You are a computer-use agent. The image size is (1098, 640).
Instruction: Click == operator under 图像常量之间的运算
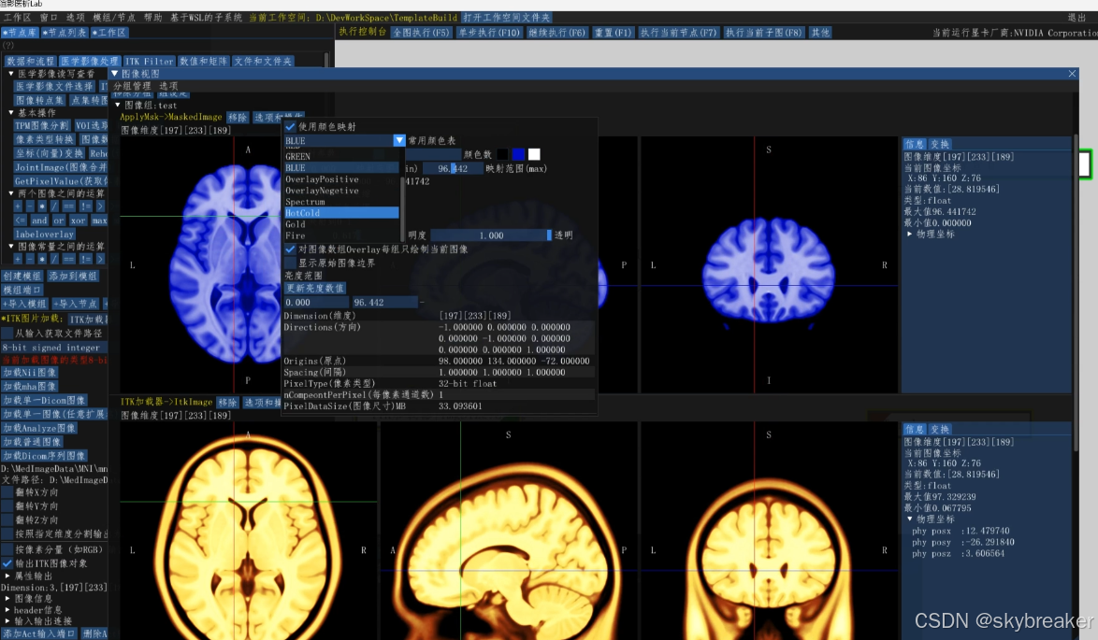[x=68, y=259]
